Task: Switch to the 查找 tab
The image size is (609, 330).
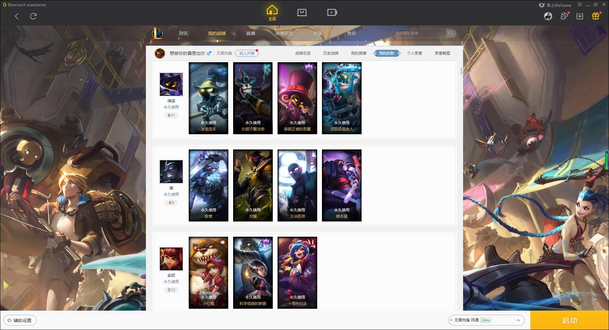Action: pyautogui.click(x=351, y=33)
